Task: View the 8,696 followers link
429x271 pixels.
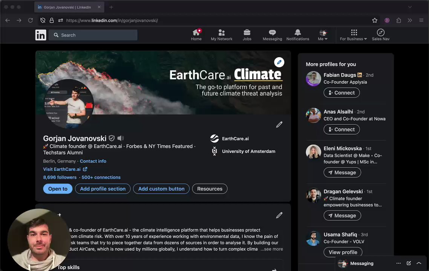Action: click(x=60, y=177)
